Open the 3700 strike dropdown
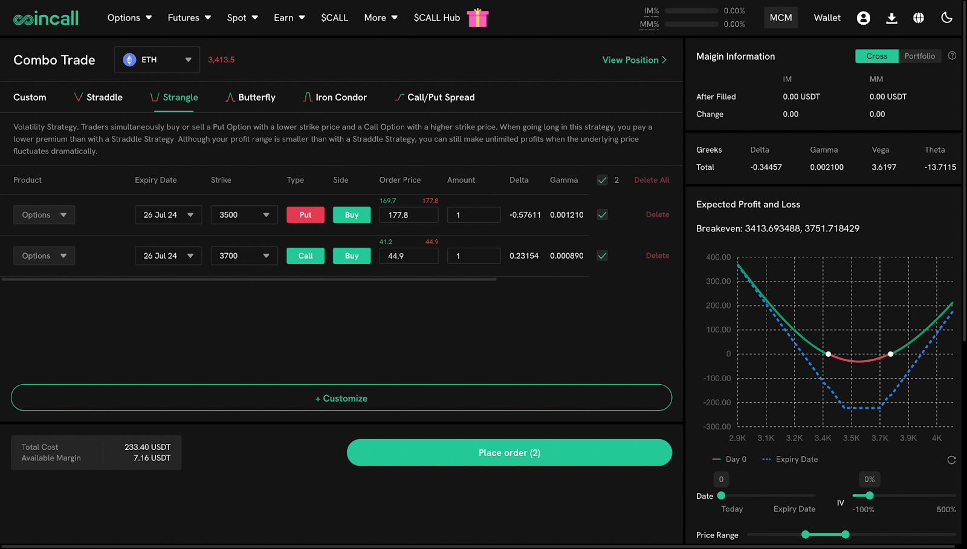Screen dimensions: 967x549 [x=244, y=256]
